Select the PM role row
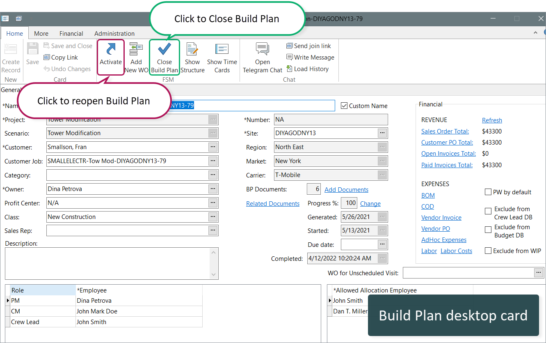 click(106, 301)
